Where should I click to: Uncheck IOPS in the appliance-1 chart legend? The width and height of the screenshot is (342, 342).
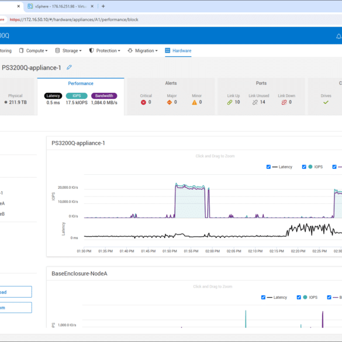click(x=304, y=167)
